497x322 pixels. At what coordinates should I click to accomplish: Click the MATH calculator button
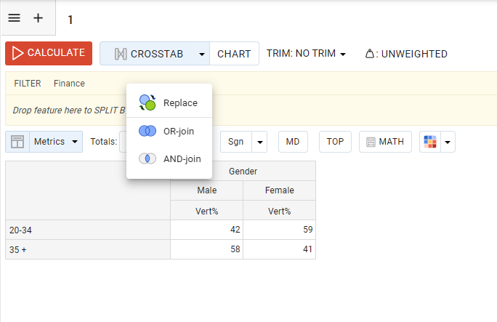click(385, 142)
